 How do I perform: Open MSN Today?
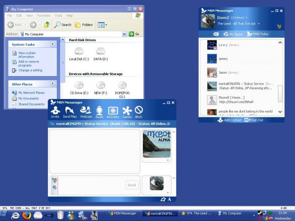point(258,34)
